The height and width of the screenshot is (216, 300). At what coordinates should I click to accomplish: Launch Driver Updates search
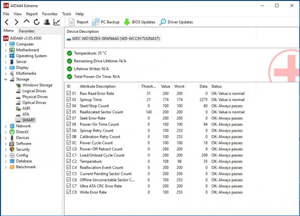(x=176, y=22)
